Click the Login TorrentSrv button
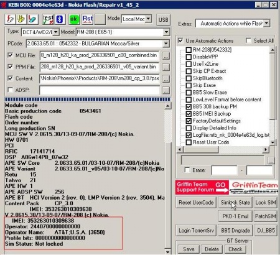This screenshot has width=280, height=255. point(196,230)
